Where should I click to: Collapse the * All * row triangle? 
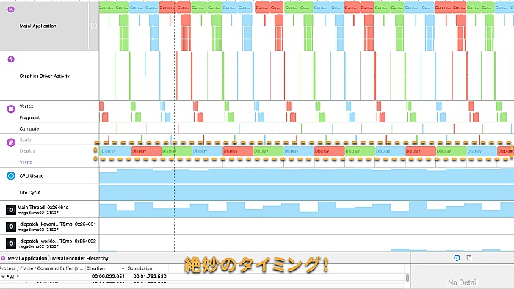point(3,277)
